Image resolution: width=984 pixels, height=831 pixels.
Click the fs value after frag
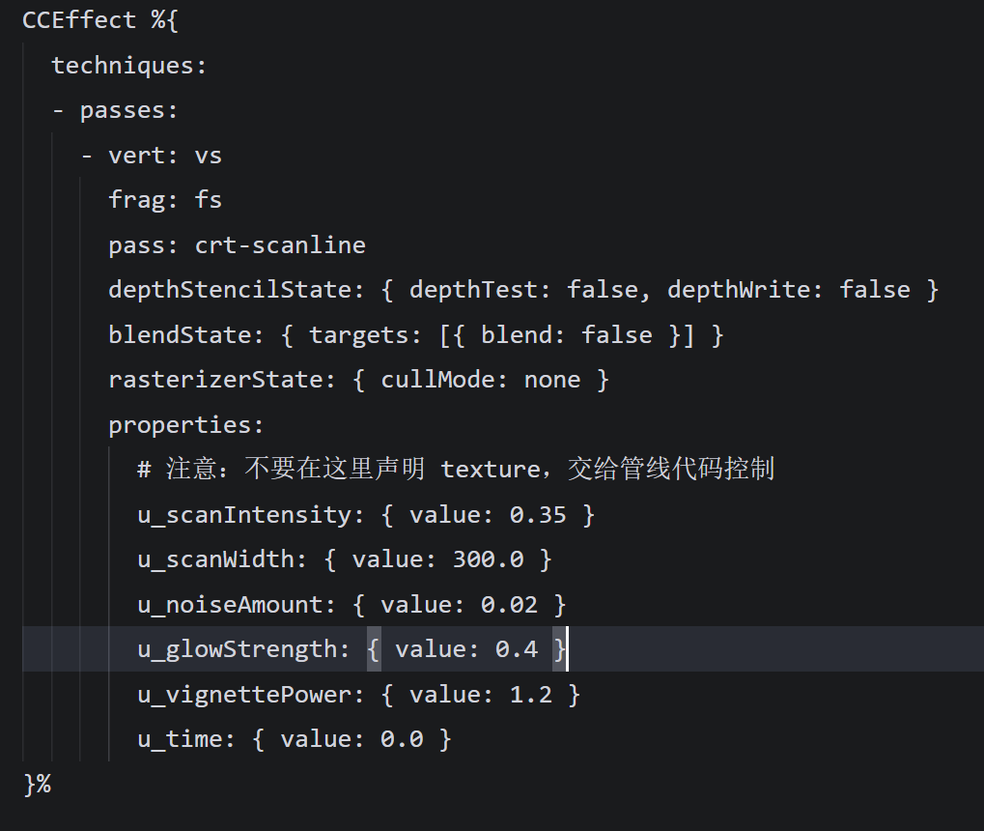209,200
